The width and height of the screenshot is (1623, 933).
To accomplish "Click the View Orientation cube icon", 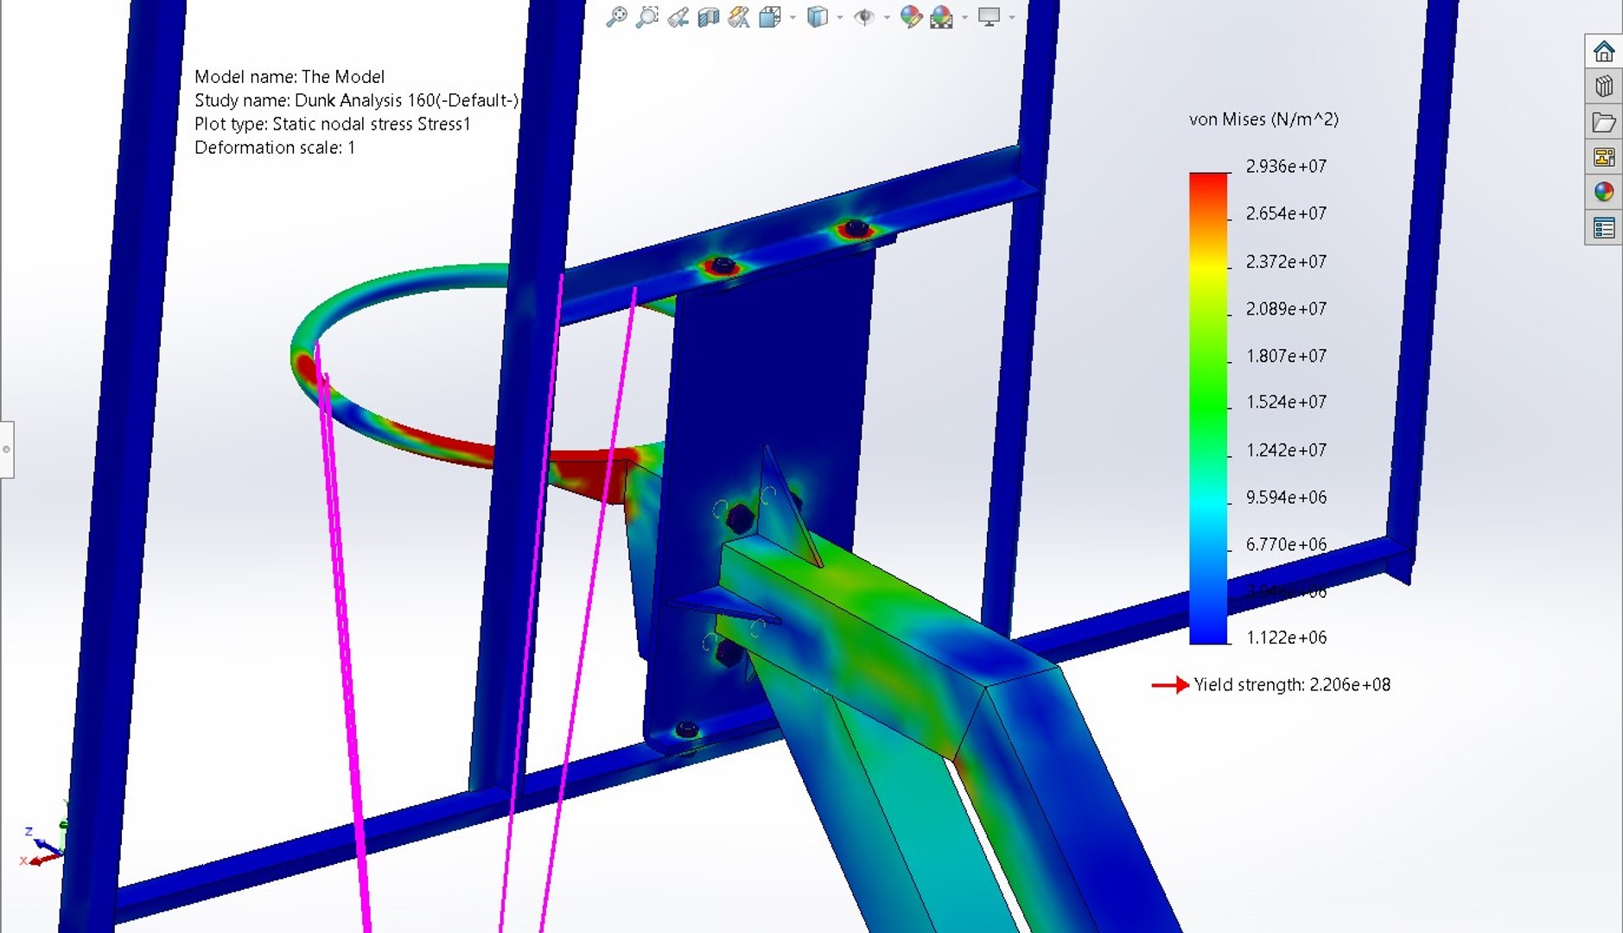I will 770,16.
